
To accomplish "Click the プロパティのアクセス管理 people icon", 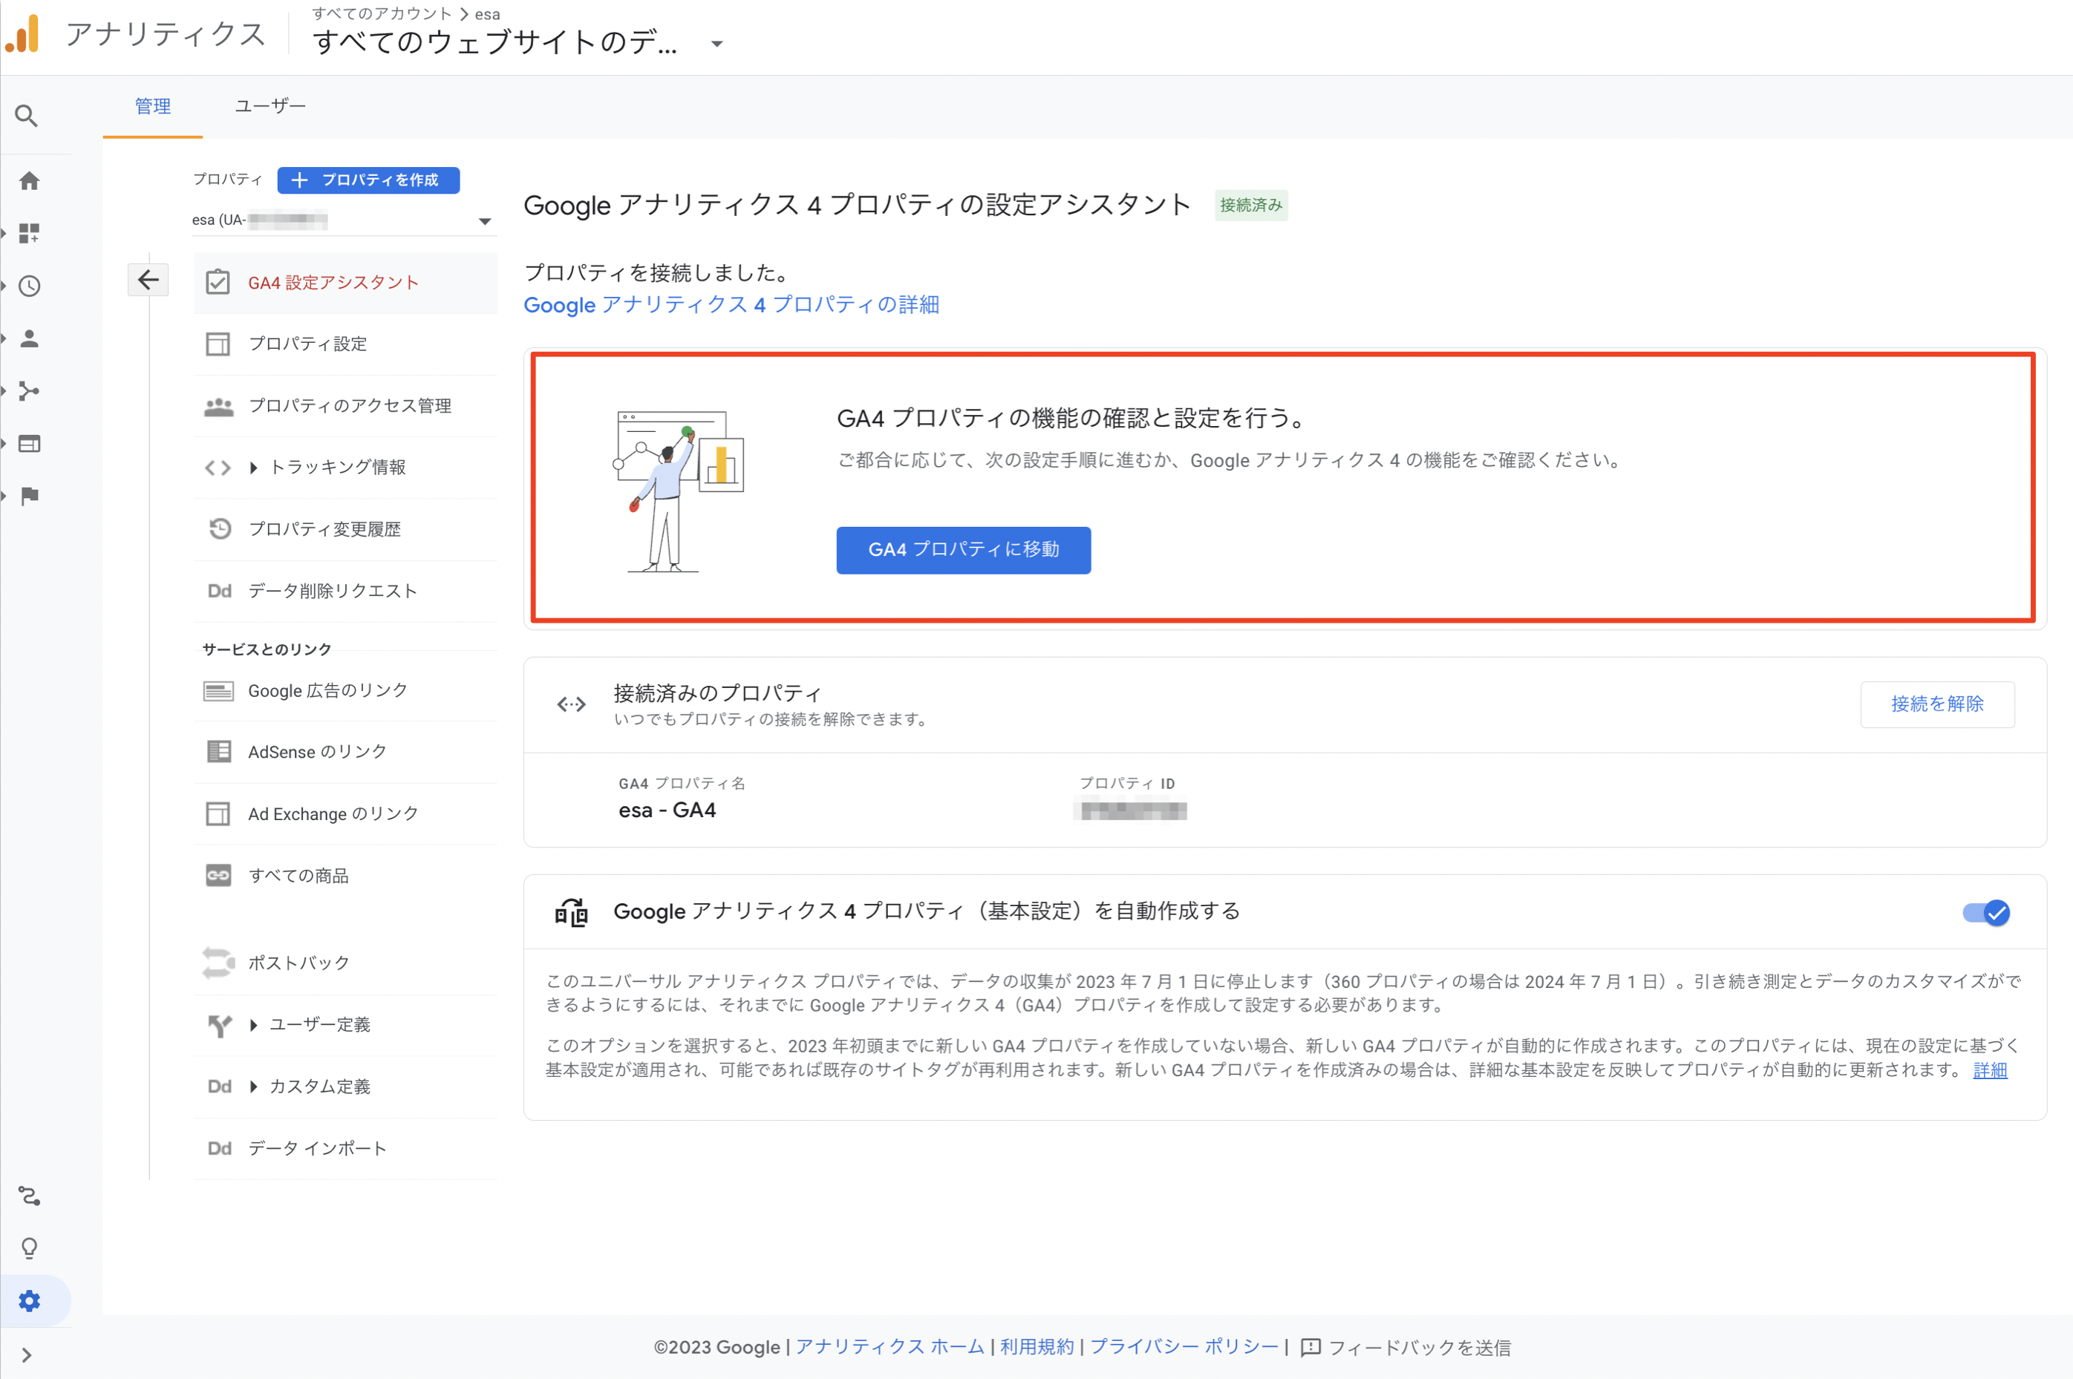I will pos(218,406).
